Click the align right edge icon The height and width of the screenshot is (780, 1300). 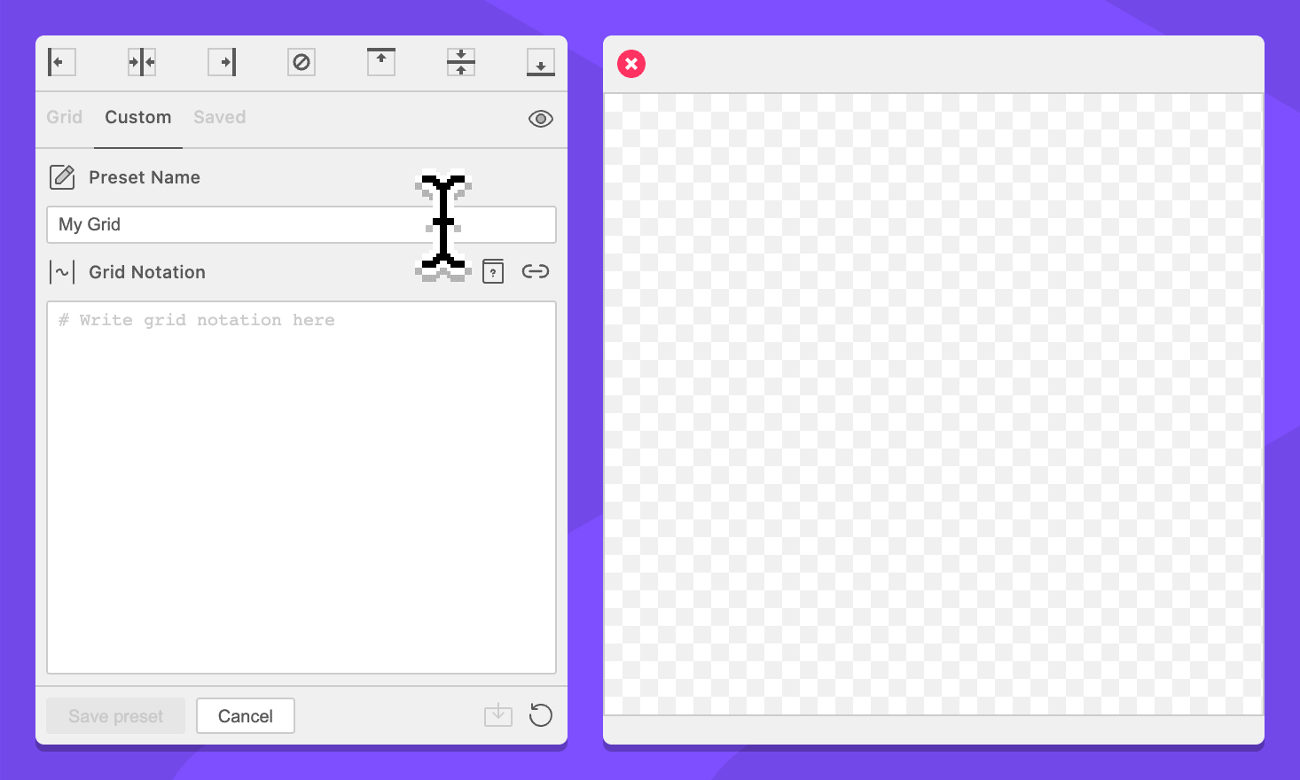[222, 62]
